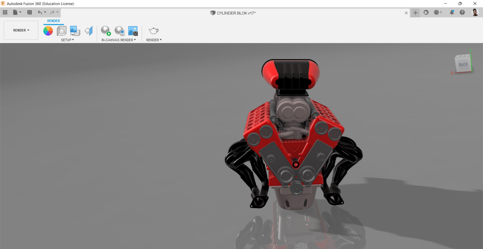The image size is (483, 249).
Task: Open Scene Settings tool
Action: tap(62, 31)
